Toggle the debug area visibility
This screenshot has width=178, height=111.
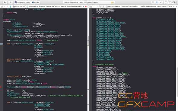(170, 2)
